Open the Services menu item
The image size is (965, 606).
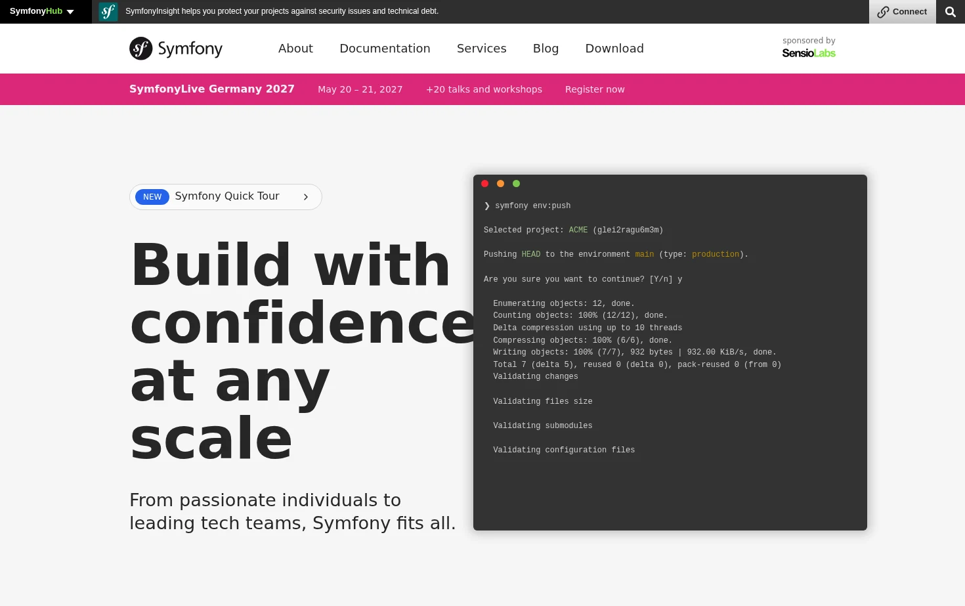point(481,49)
